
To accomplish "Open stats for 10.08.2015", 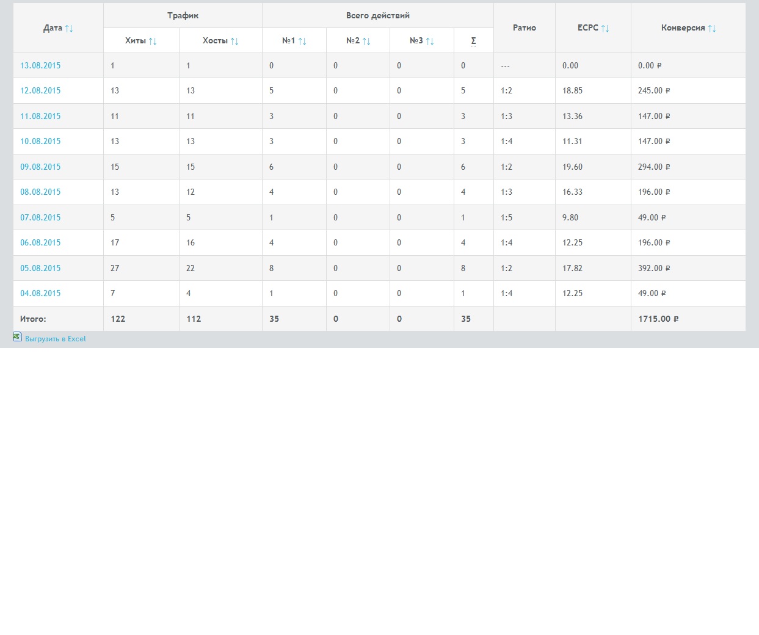I will coord(40,141).
